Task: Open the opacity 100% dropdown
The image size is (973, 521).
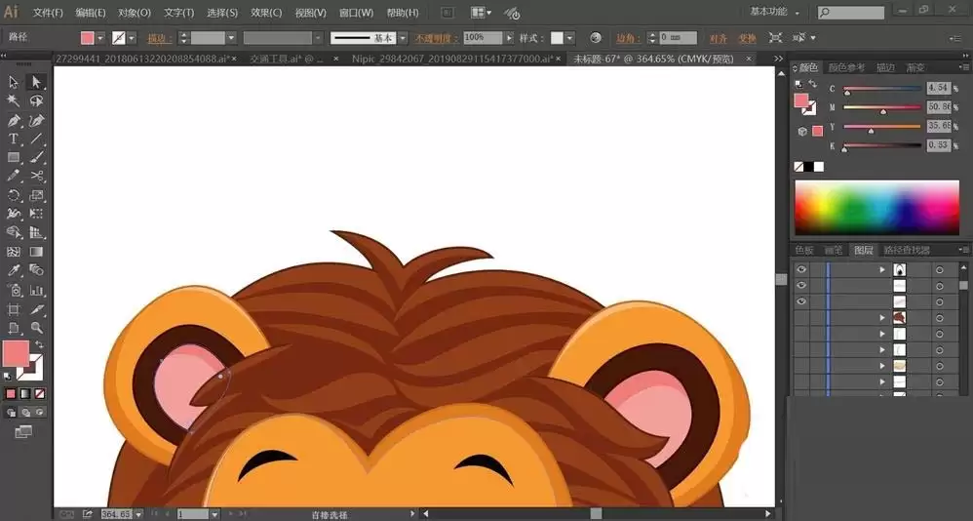Action: (x=508, y=38)
